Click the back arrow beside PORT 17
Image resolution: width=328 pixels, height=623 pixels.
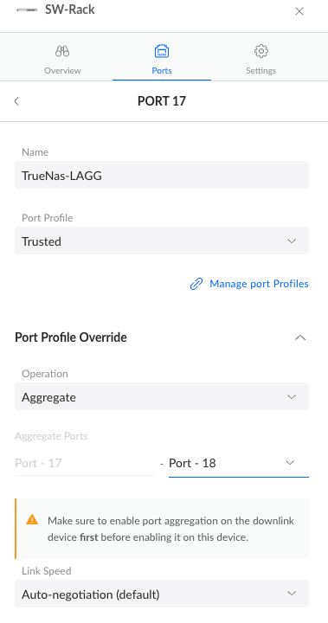pos(16,101)
